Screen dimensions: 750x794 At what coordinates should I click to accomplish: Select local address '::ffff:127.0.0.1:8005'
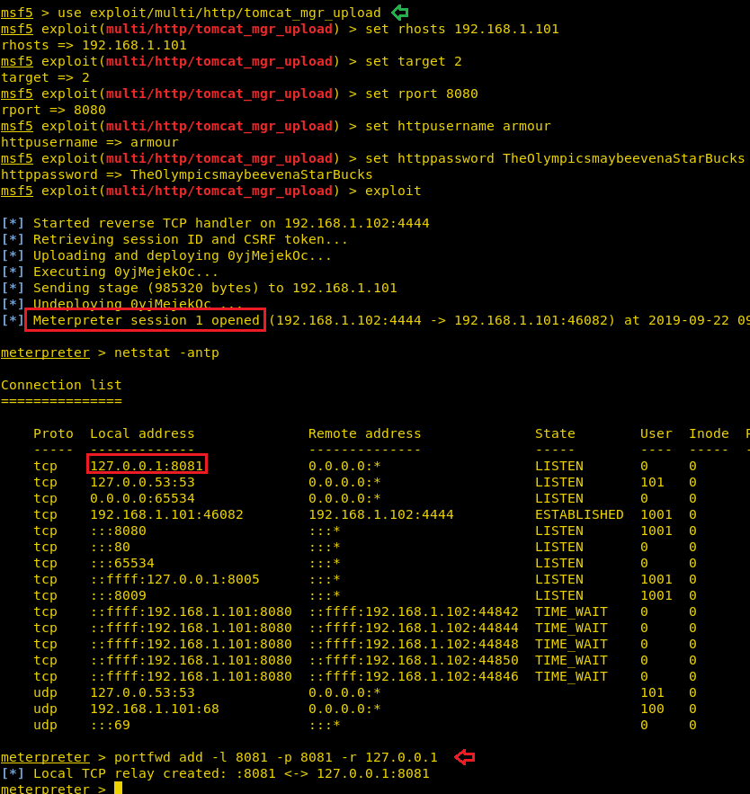tap(174, 579)
